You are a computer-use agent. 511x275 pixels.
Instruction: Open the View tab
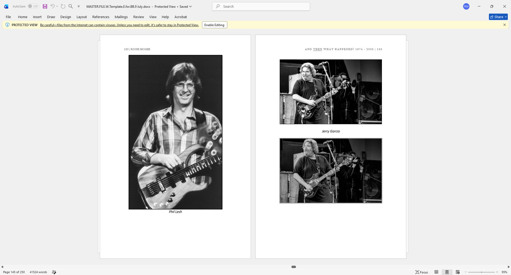tap(153, 17)
